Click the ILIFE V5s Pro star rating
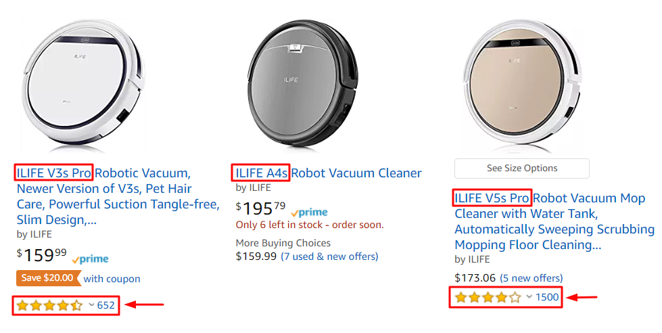Viewport: 662px width, 333px height. (488, 297)
